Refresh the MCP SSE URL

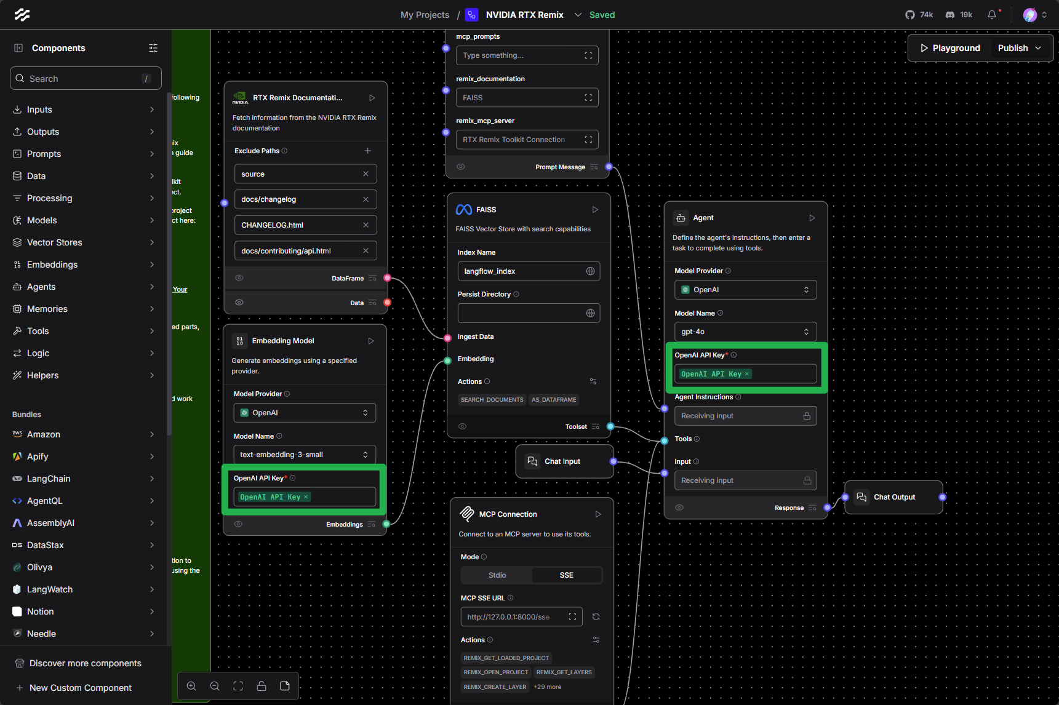(596, 617)
